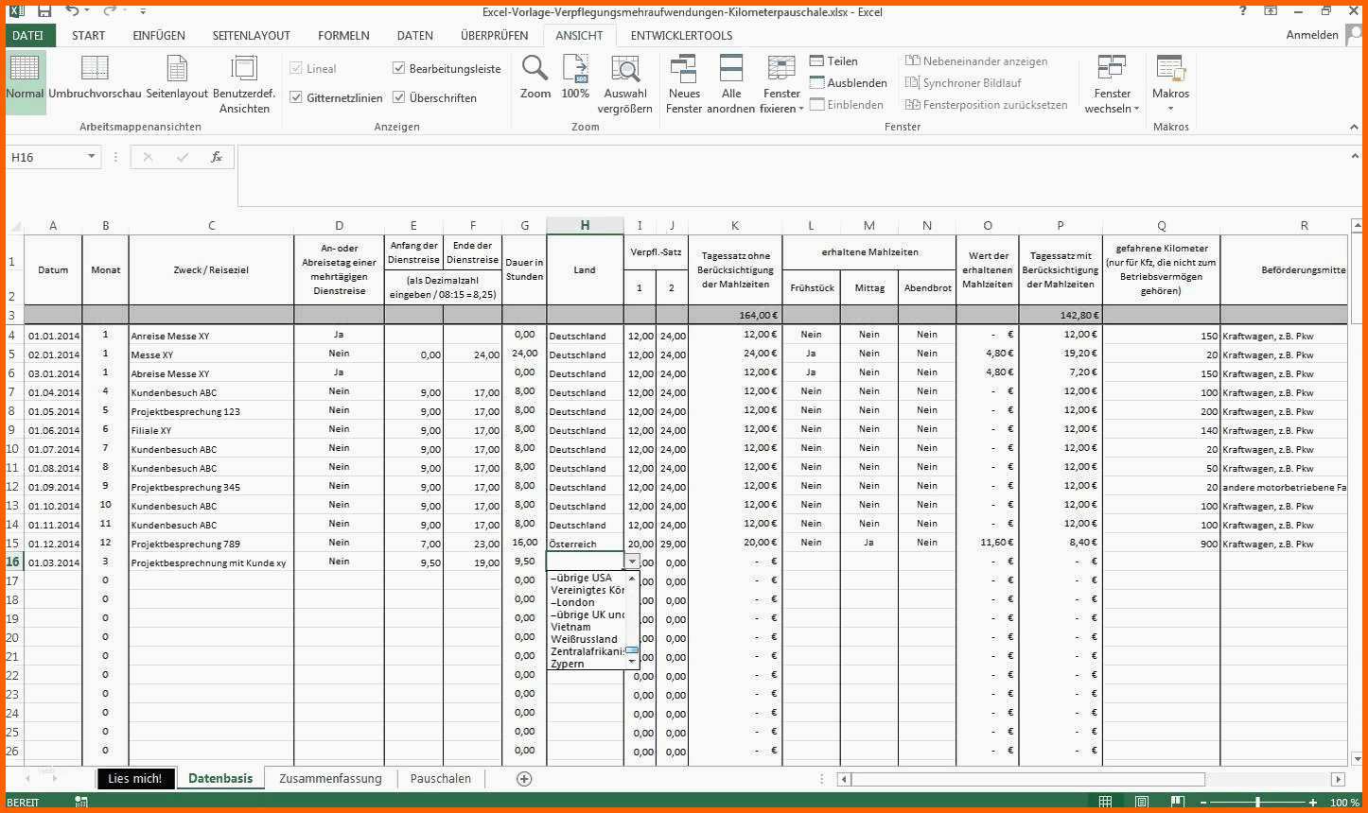Toggle the Gitternetzlinien checkbox
The height and width of the screenshot is (813, 1368).
click(x=297, y=97)
